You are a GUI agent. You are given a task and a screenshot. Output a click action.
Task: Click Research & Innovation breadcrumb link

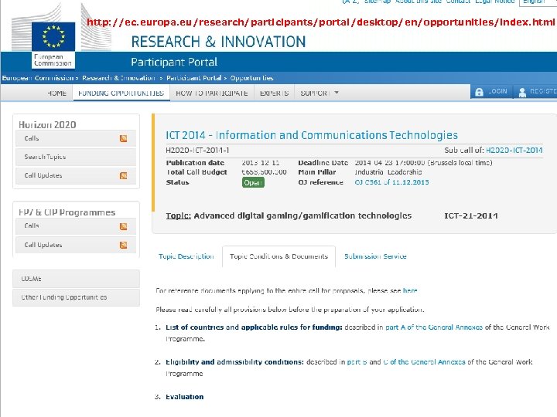point(118,78)
